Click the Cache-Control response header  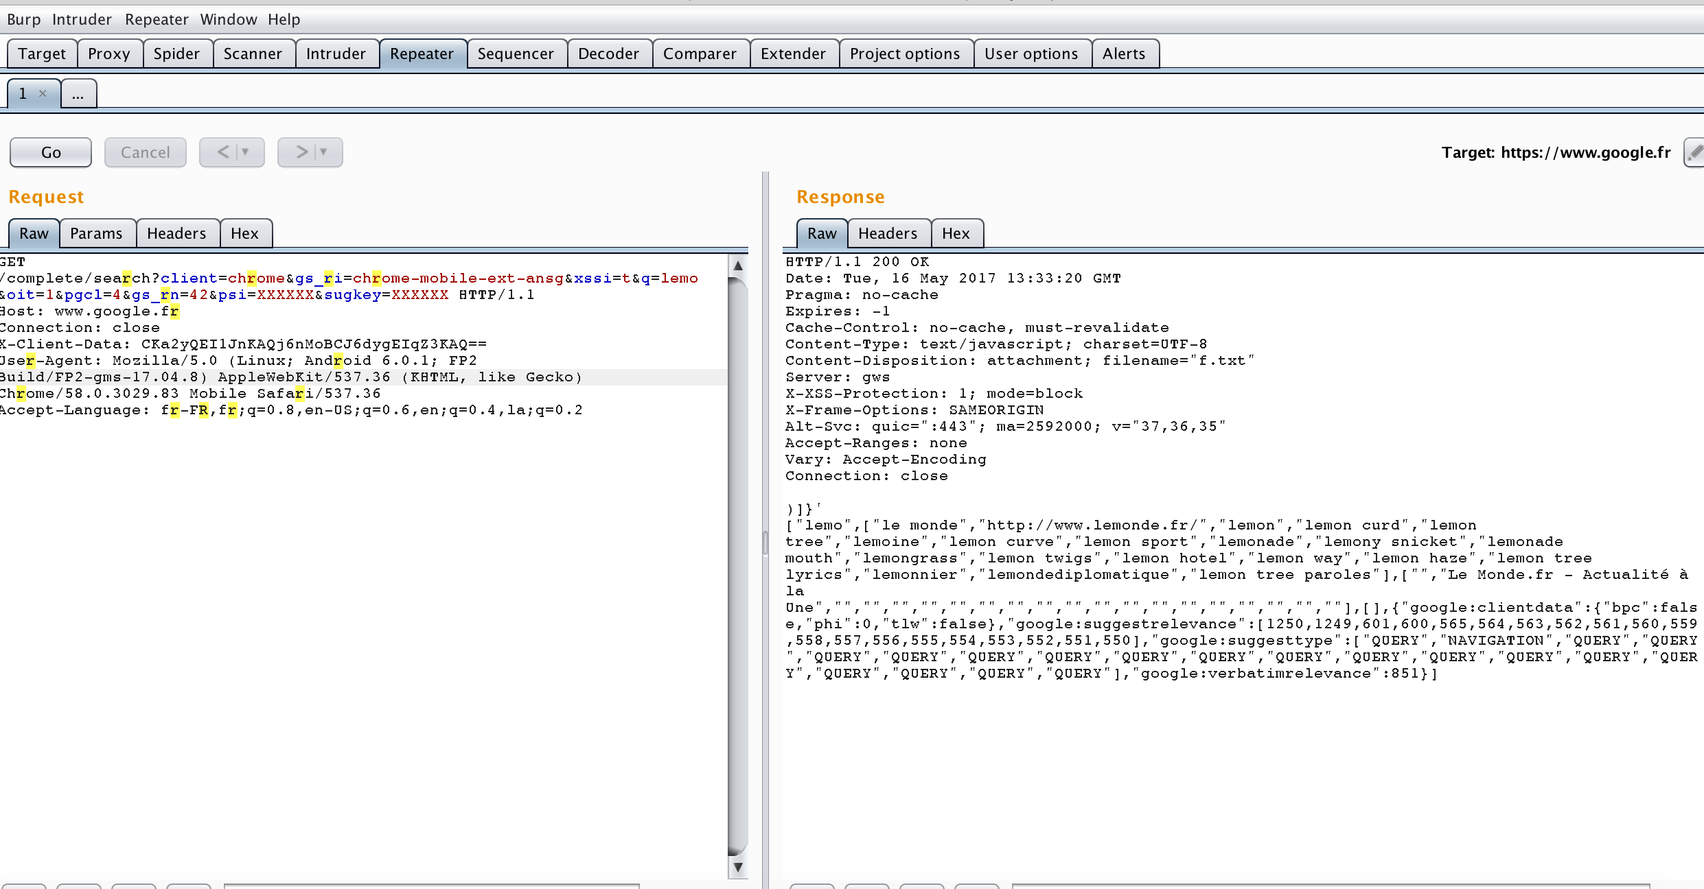click(x=977, y=328)
